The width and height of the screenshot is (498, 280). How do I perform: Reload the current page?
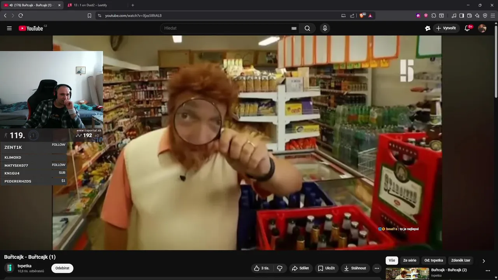tap(21, 16)
